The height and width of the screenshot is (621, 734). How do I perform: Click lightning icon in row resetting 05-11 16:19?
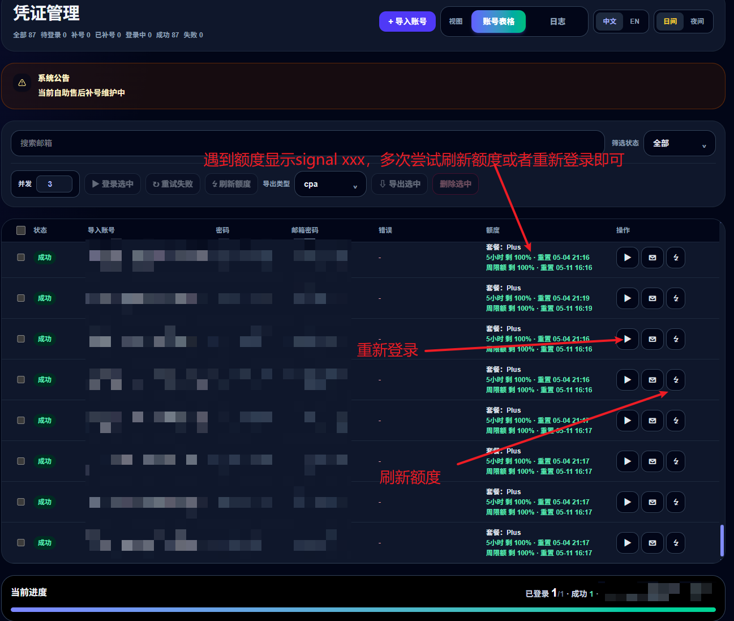pos(676,298)
